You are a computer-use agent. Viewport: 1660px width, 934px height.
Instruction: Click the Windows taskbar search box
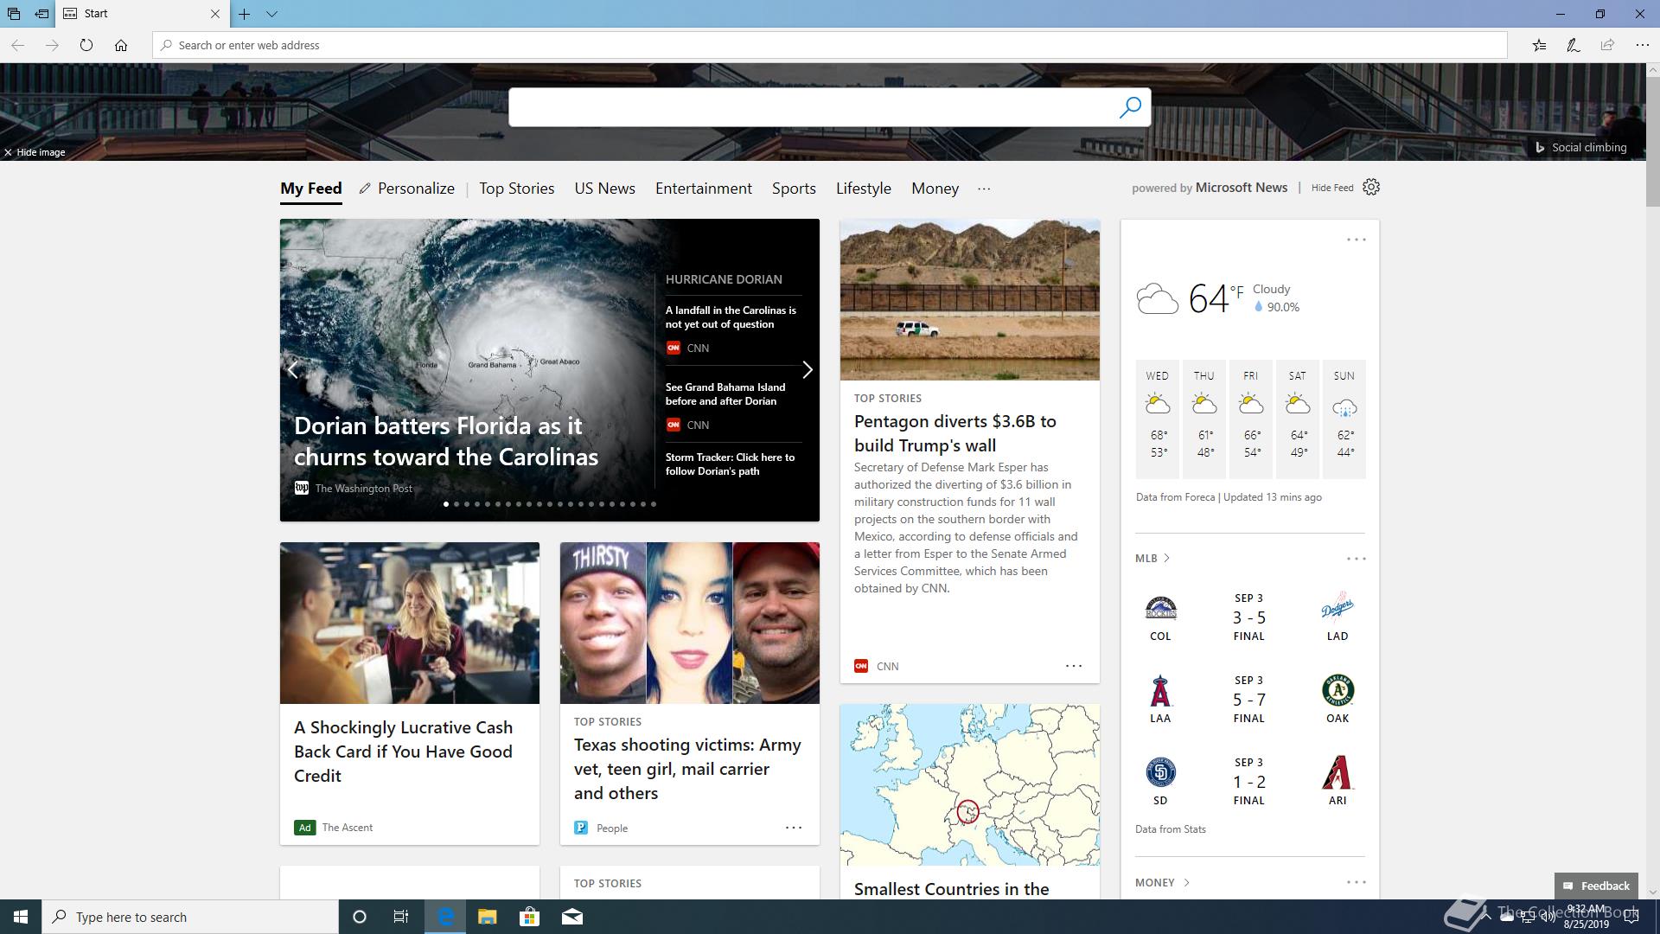coord(190,917)
